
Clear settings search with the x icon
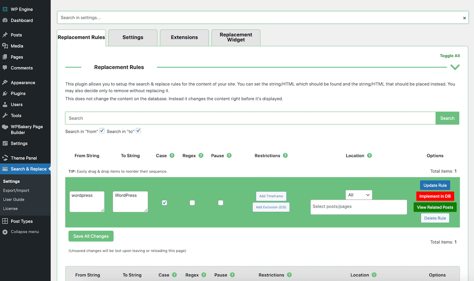[x=465, y=18]
